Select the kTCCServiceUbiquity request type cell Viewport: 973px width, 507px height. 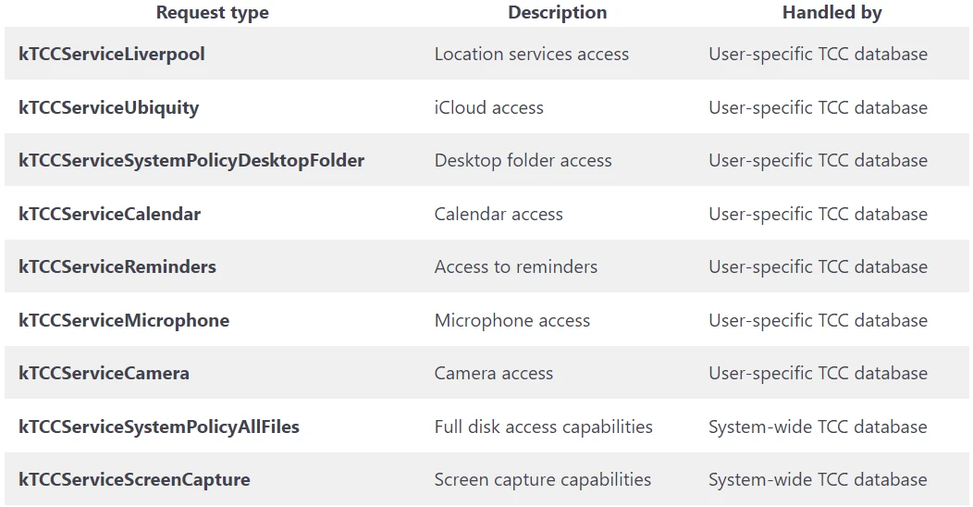tap(109, 107)
